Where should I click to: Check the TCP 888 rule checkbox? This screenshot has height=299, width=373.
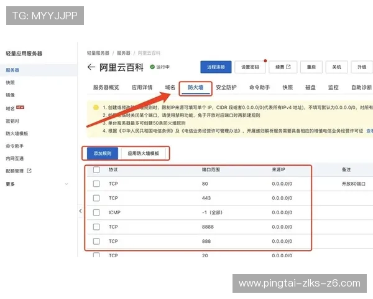tap(96, 241)
